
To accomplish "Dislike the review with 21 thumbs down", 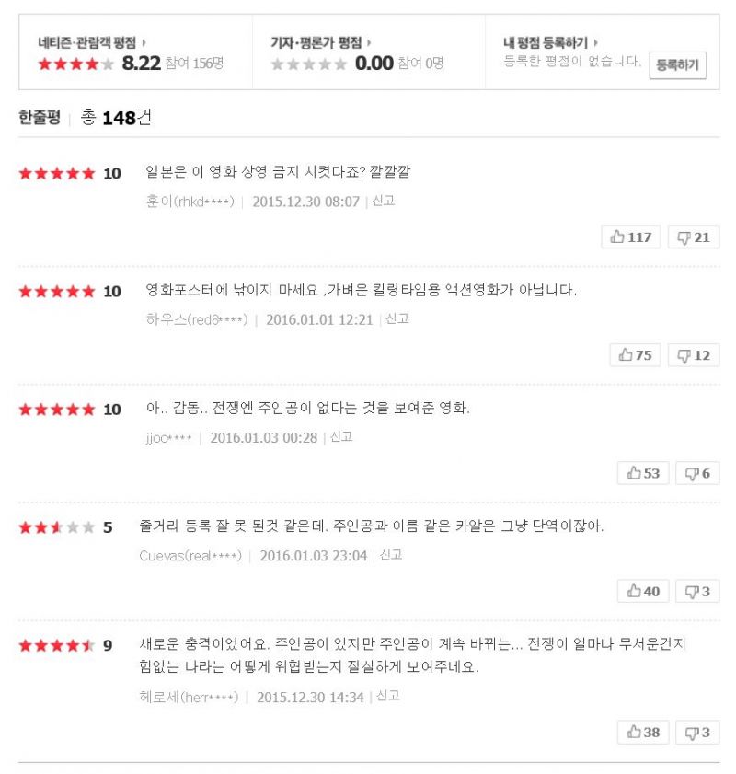I will coord(694,237).
